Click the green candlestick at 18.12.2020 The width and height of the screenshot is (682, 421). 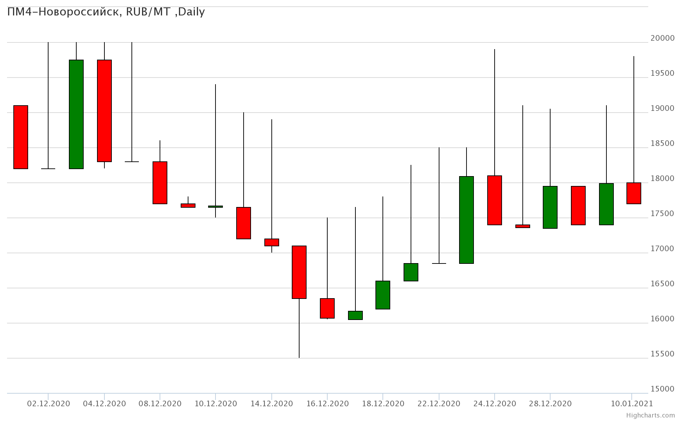tap(383, 295)
